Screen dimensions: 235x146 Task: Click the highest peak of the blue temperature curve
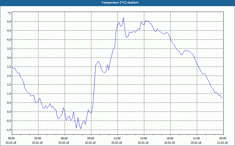tap(123, 18)
